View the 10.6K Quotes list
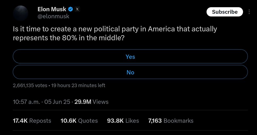257x135 pixels. [79, 121]
